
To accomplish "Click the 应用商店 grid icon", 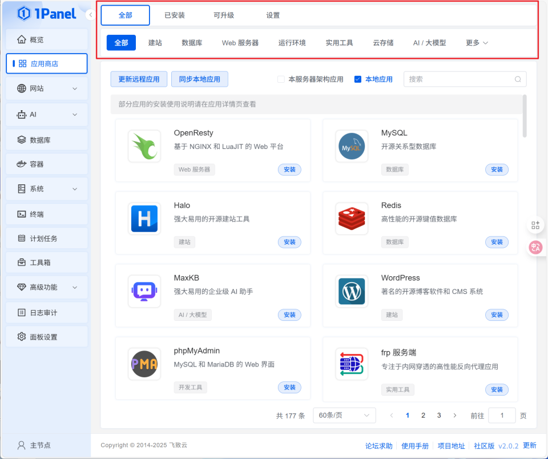I will click(x=23, y=63).
